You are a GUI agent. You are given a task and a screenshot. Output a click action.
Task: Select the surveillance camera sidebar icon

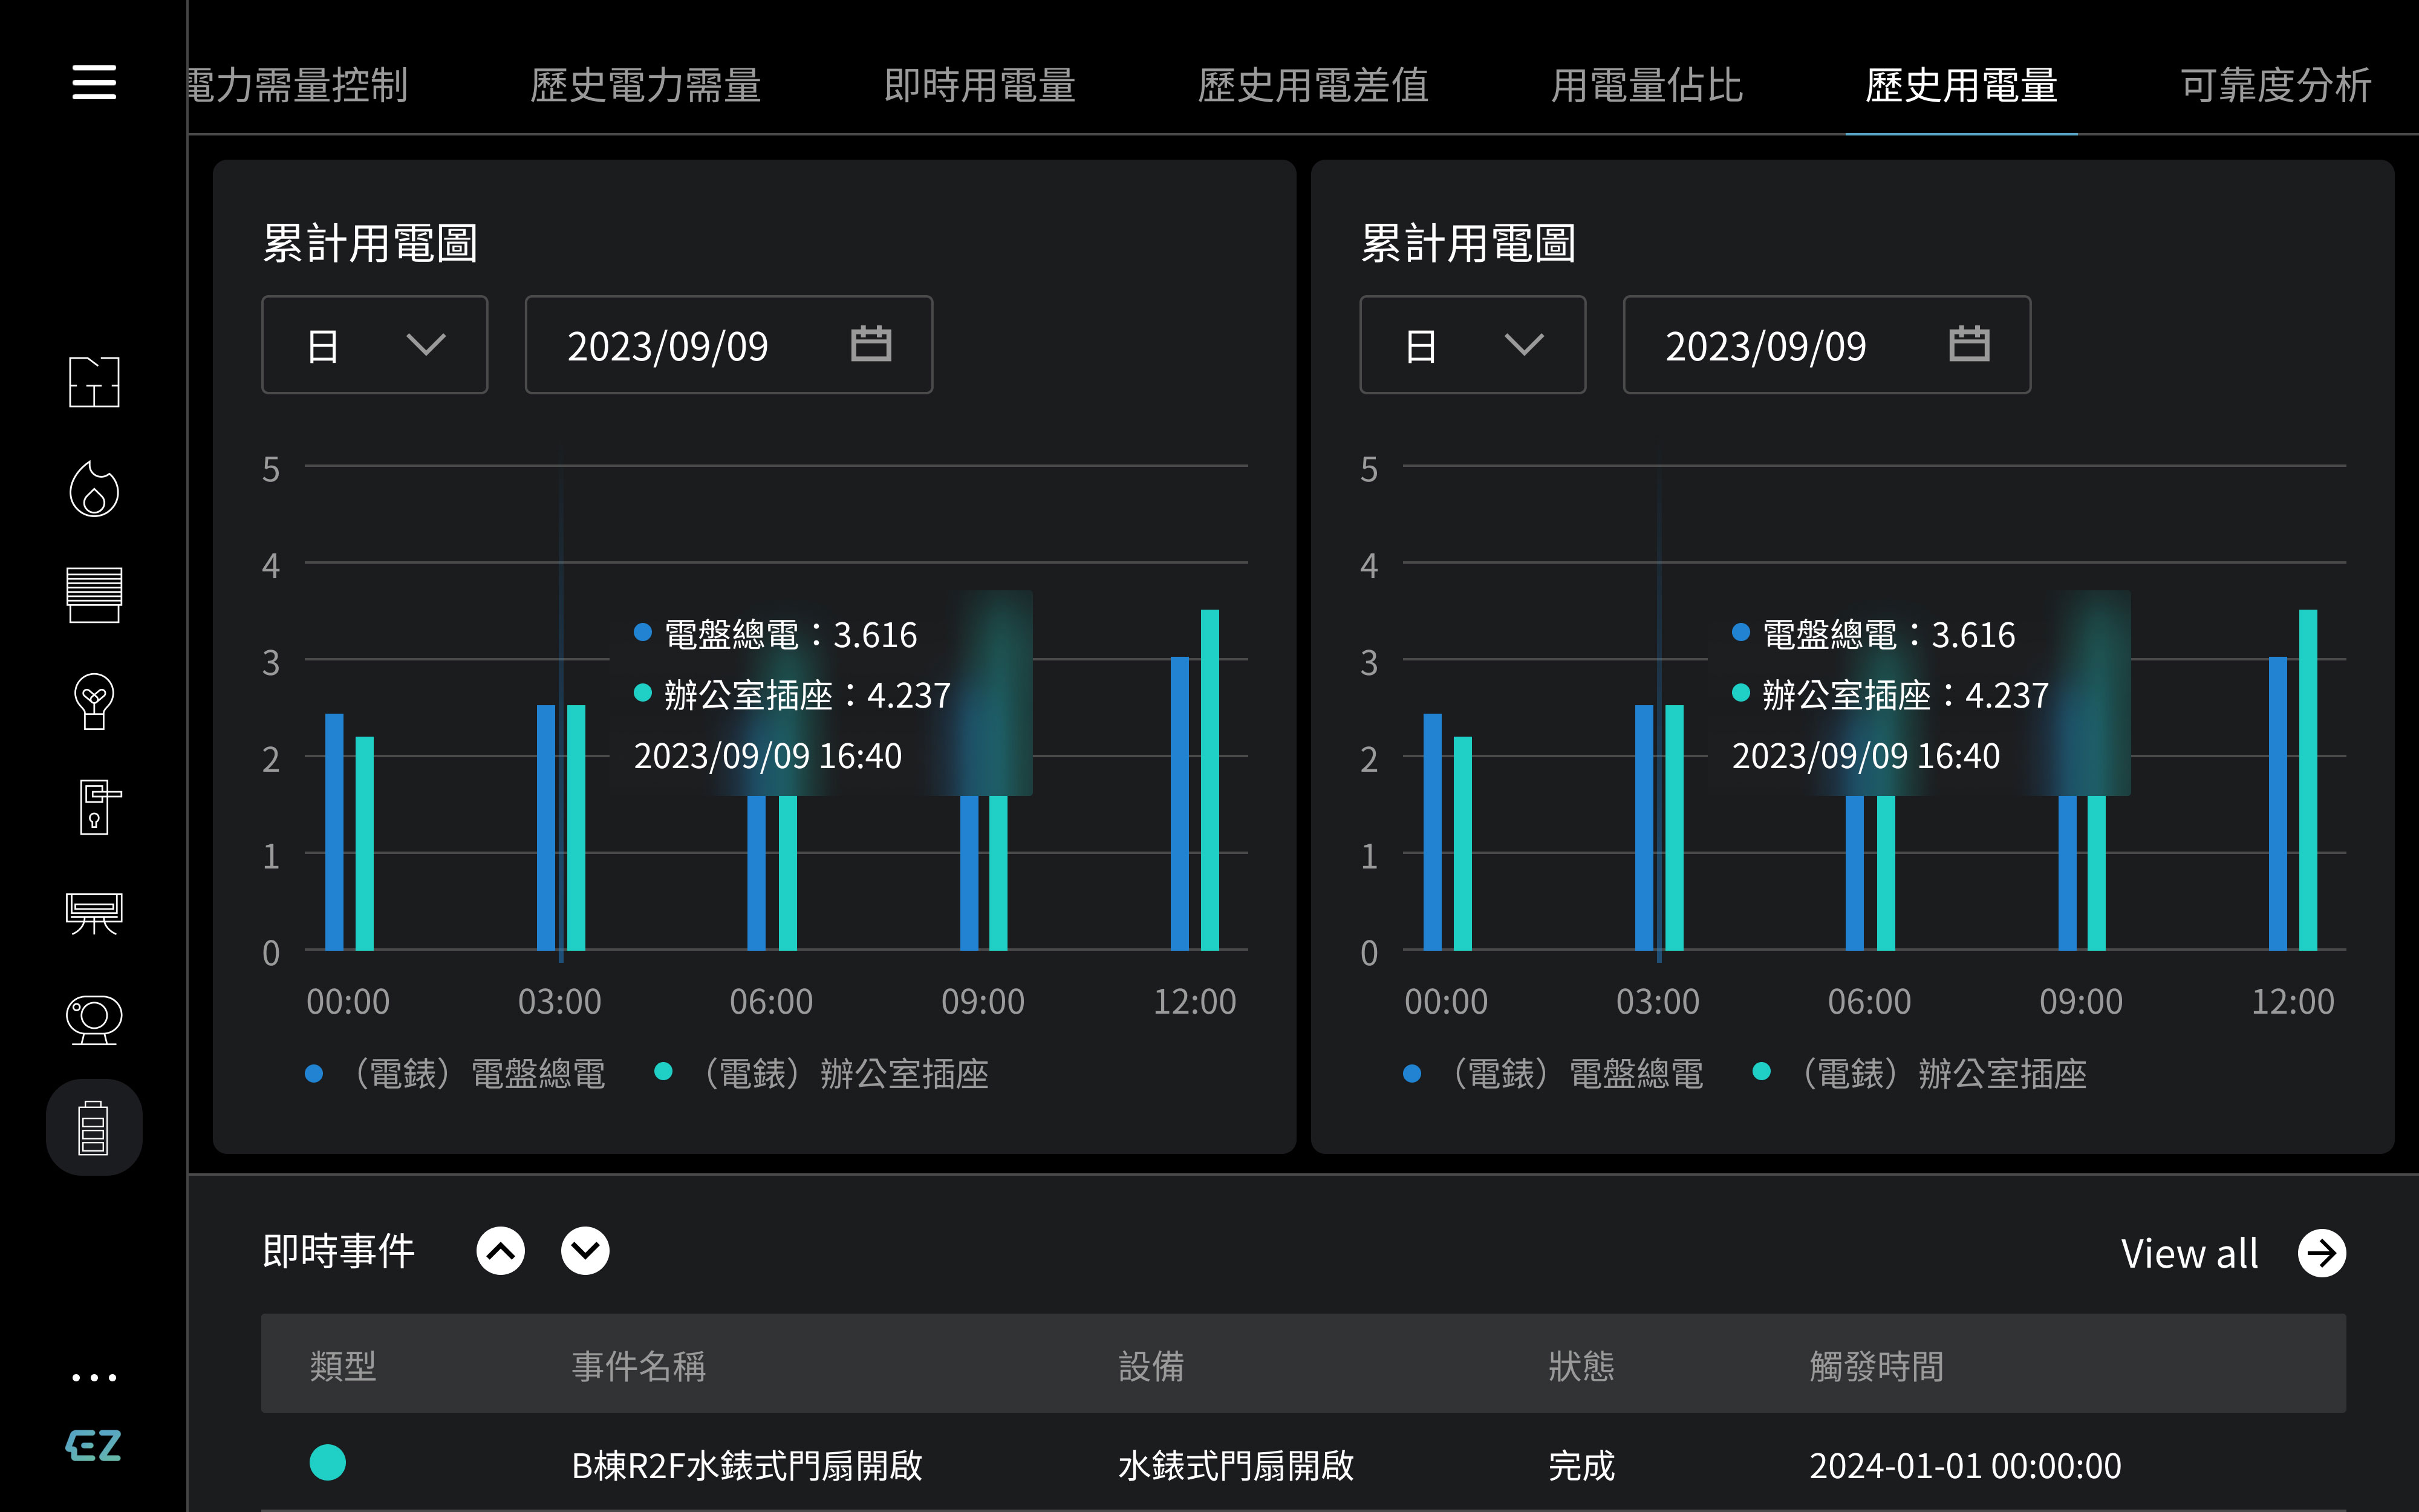click(94, 1020)
